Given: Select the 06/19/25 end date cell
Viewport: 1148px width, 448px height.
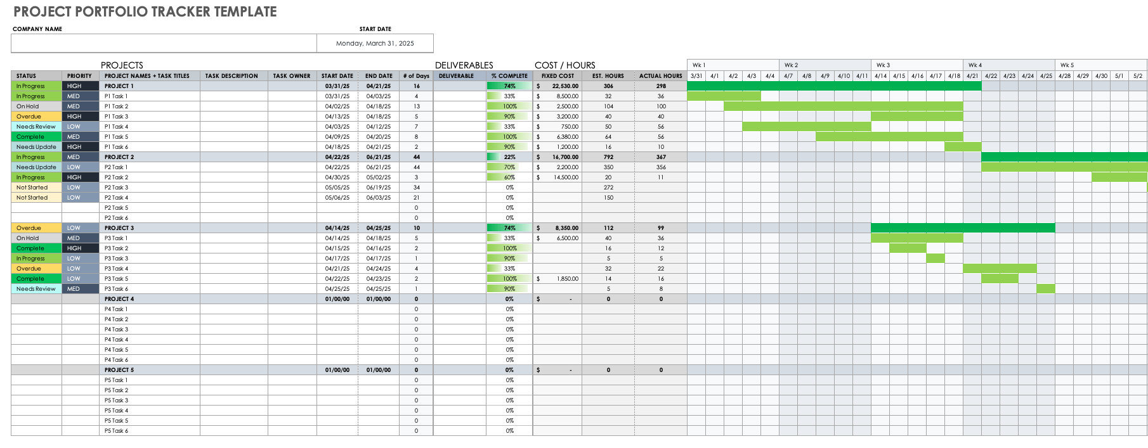Looking at the screenshot, I should coord(378,188).
